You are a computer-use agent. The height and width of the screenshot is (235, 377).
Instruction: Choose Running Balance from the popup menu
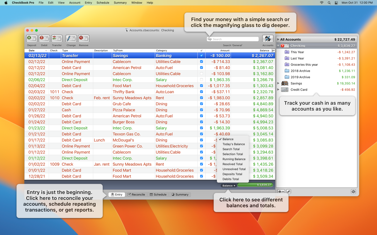click(x=234, y=159)
